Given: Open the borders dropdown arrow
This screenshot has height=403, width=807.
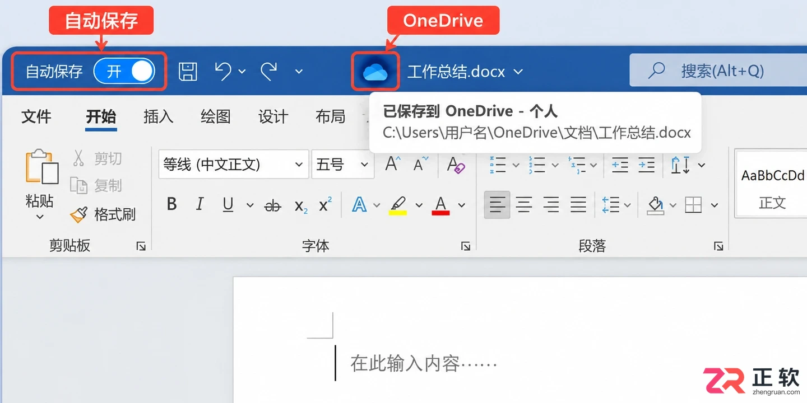Looking at the screenshot, I should (715, 205).
